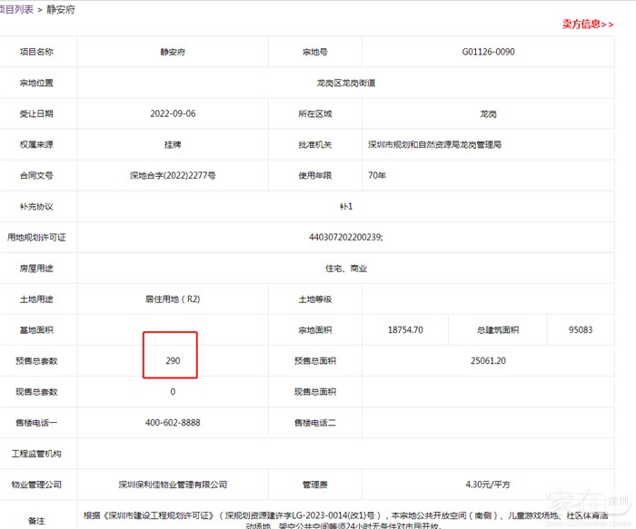The image size is (636, 529).
Task: Click property company 深圳保利佳物业管理有限公司
Action: (173, 485)
